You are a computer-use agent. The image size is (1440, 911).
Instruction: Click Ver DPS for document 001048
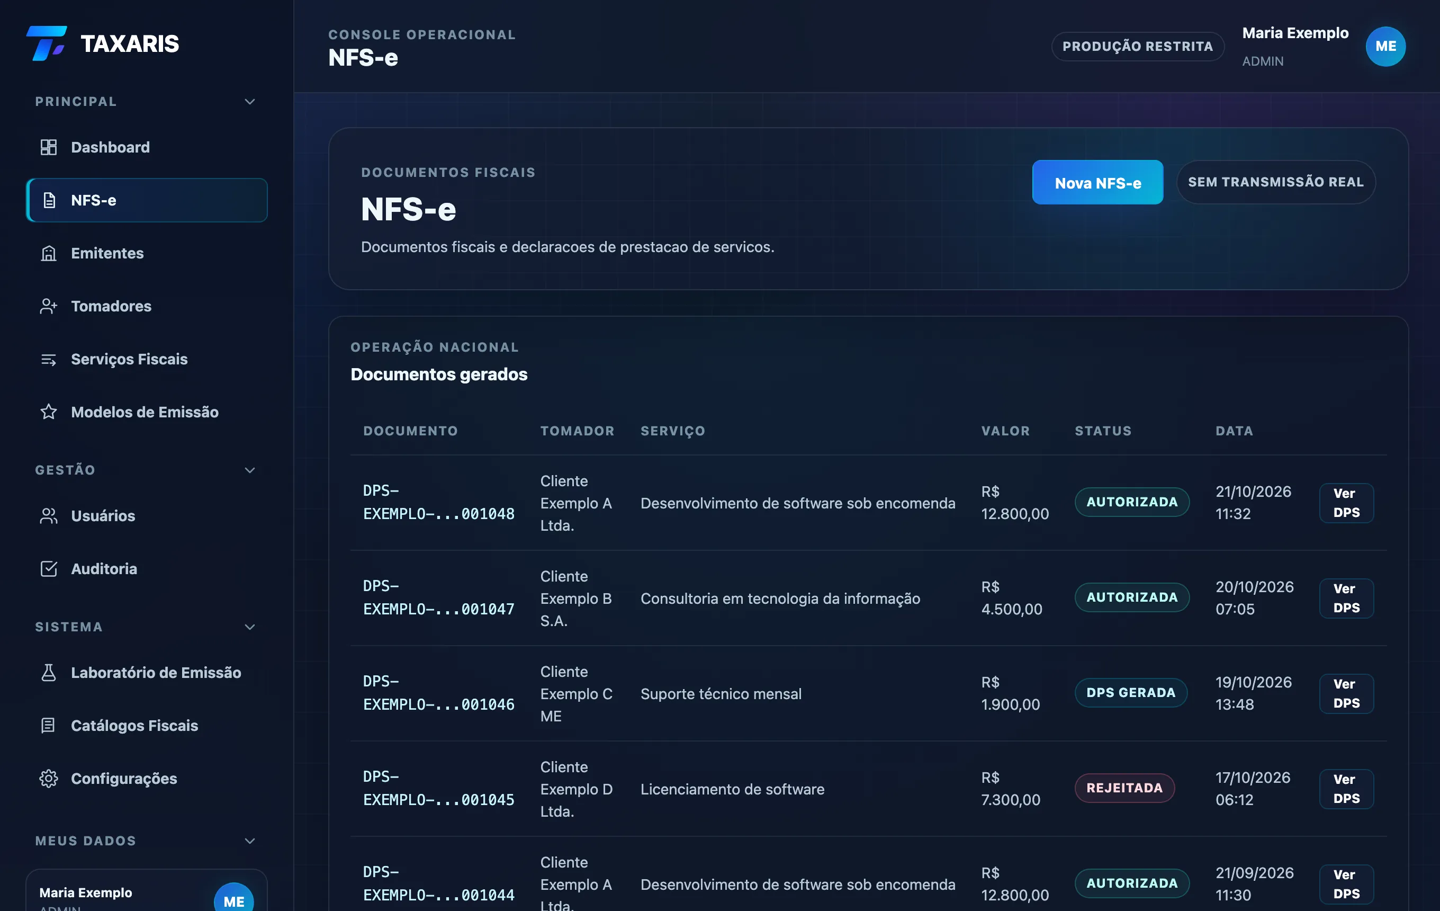click(1346, 503)
